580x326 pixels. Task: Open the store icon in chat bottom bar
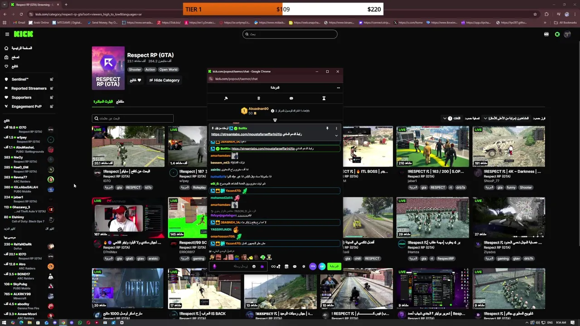coord(286,267)
